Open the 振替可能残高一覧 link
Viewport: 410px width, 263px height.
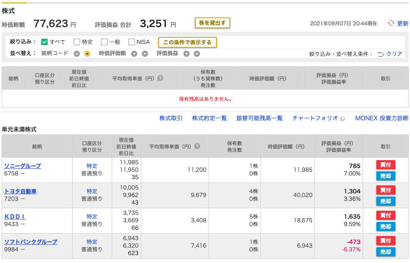click(259, 118)
